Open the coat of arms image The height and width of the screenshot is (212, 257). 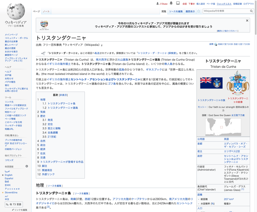click(x=238, y=83)
